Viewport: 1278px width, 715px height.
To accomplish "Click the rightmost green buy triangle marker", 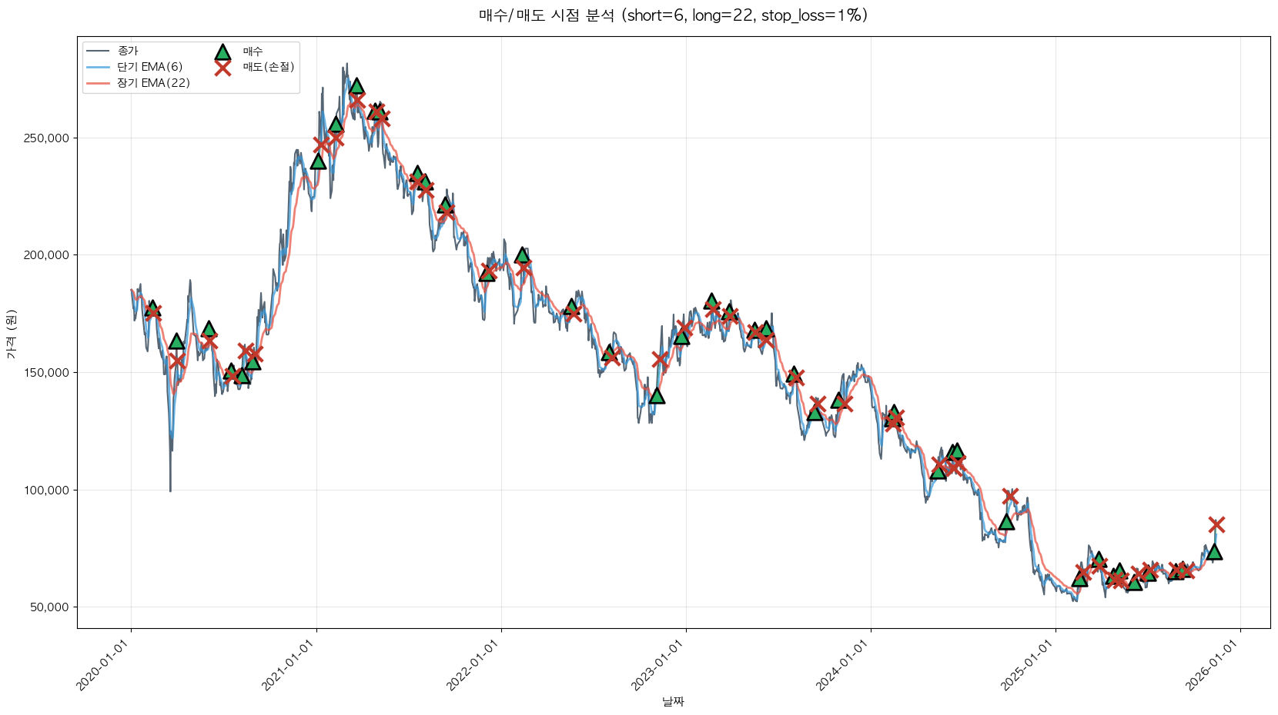I will tap(1214, 552).
